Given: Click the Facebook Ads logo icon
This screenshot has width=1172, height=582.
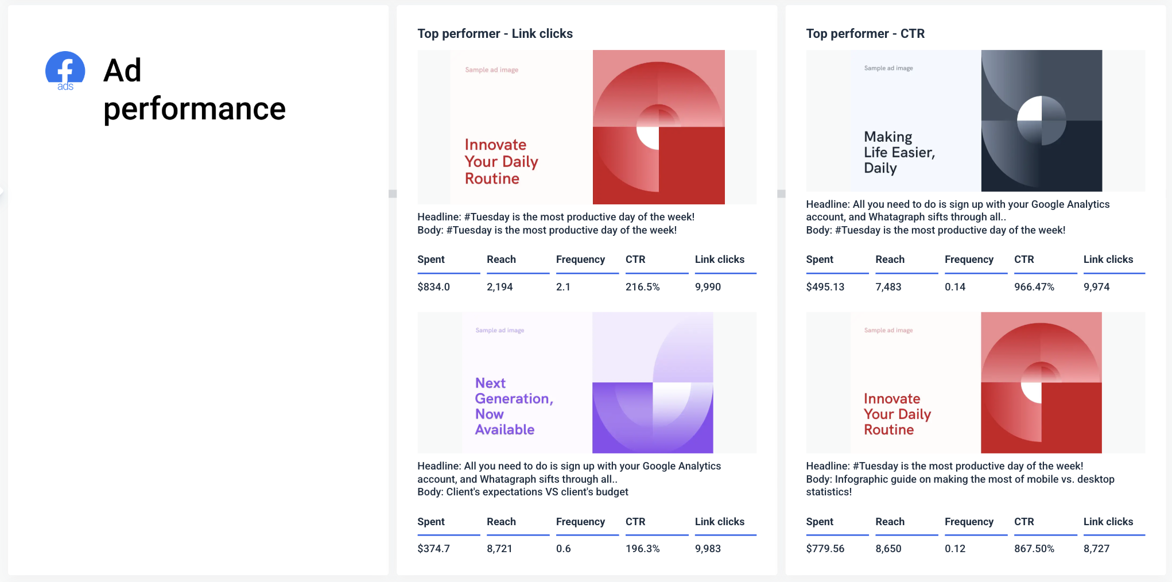Looking at the screenshot, I should click(65, 71).
